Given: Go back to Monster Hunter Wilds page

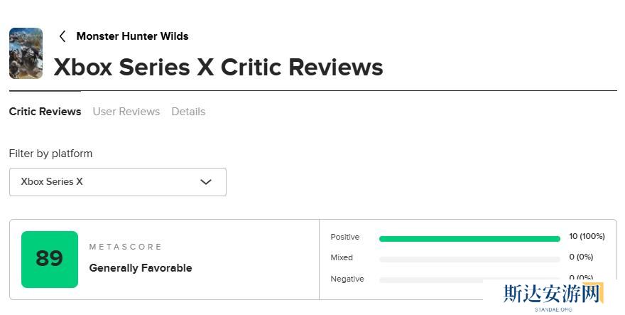Looking at the screenshot, I should pos(132,36).
